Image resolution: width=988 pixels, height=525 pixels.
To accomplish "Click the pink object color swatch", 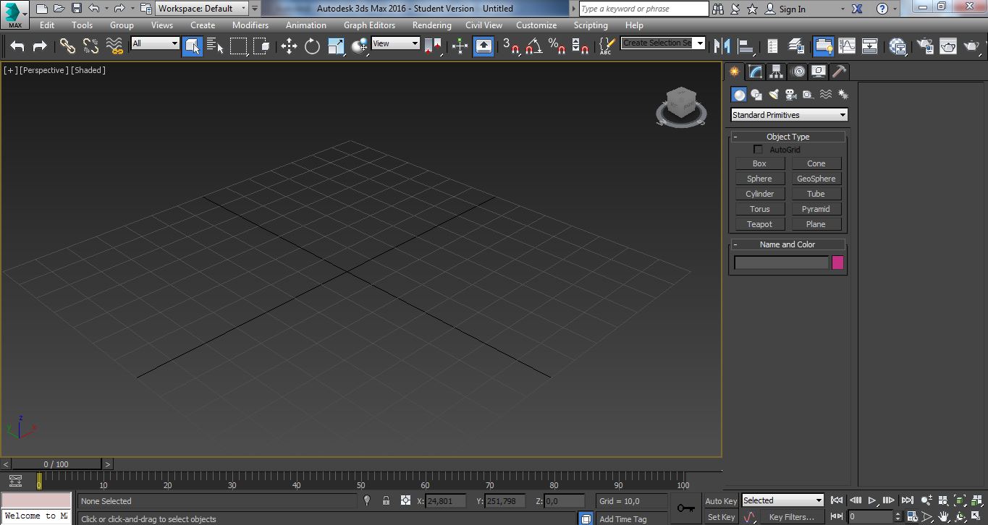I will click(x=837, y=262).
